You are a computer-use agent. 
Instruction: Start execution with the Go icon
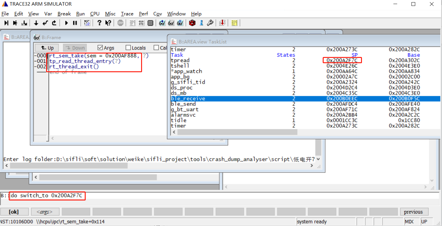click(66, 23)
